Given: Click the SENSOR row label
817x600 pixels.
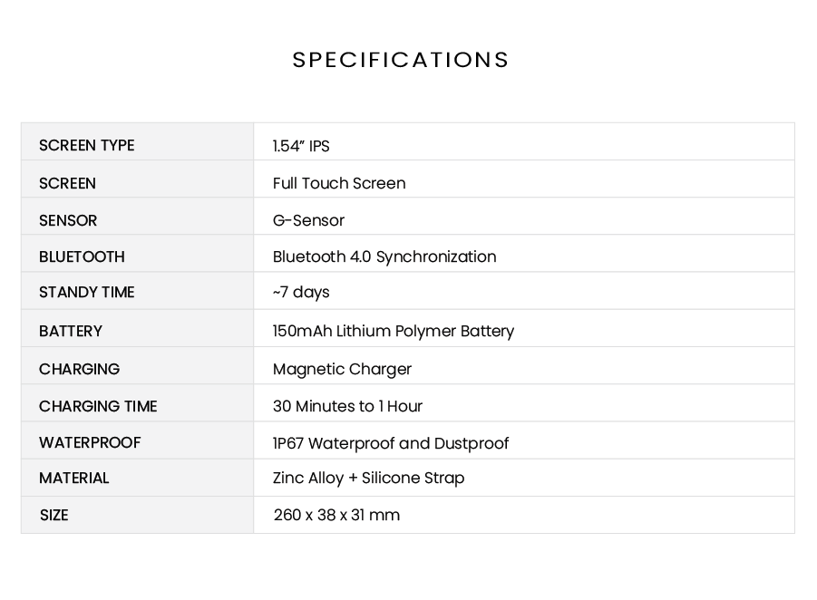Looking at the screenshot, I should pyautogui.click(x=68, y=220).
